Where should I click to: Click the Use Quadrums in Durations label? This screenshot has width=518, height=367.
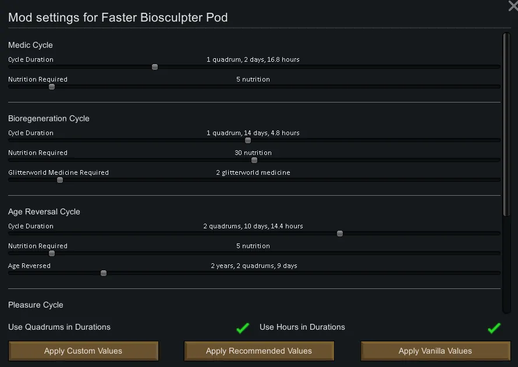pos(59,327)
